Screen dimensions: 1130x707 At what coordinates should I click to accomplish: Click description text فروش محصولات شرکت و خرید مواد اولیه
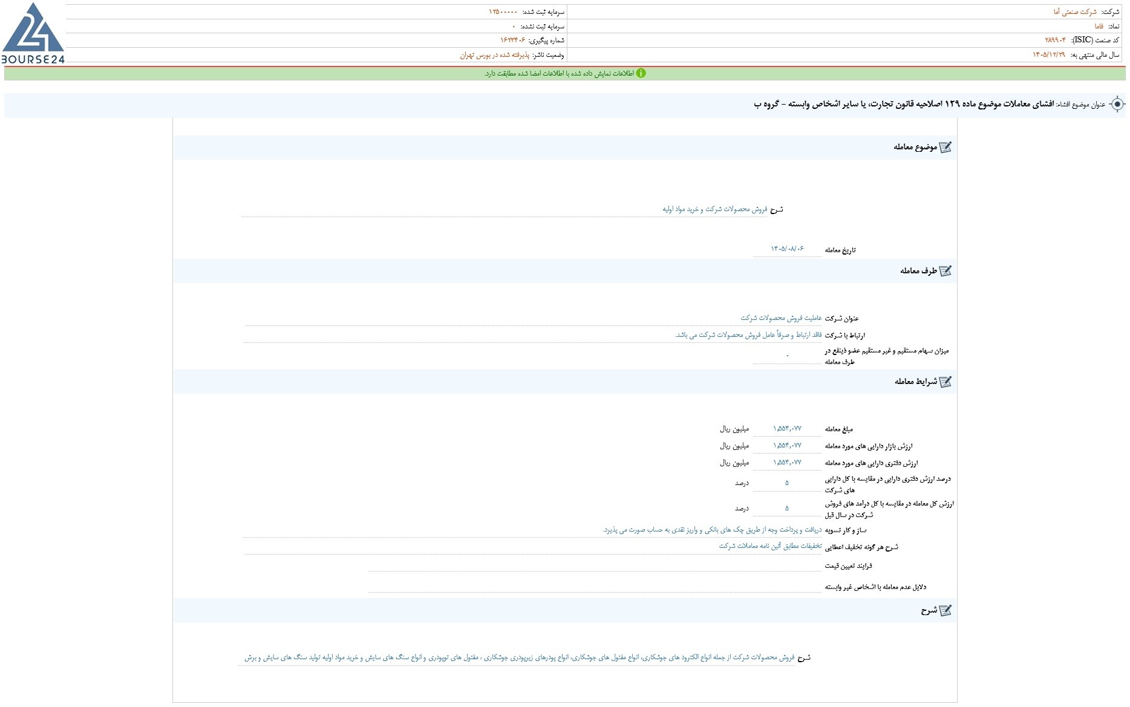click(x=714, y=209)
